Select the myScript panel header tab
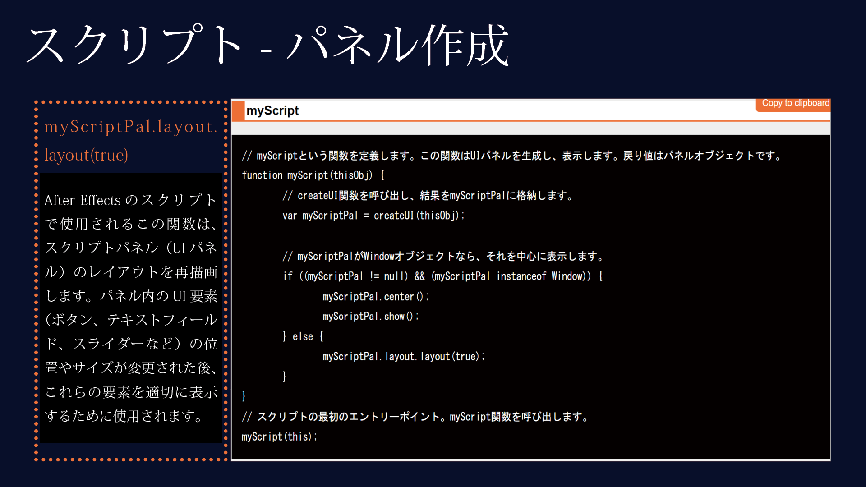 (272, 110)
